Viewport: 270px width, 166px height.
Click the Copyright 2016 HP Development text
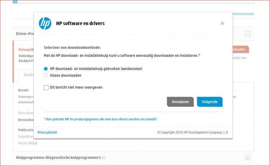193,132
